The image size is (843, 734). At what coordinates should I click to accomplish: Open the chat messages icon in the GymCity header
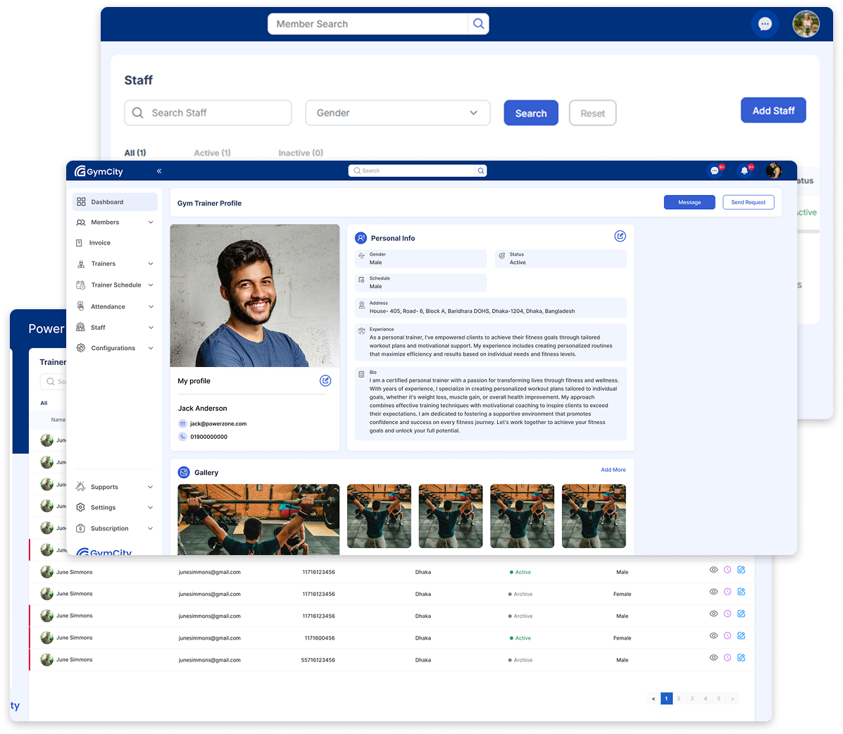pyautogui.click(x=715, y=170)
